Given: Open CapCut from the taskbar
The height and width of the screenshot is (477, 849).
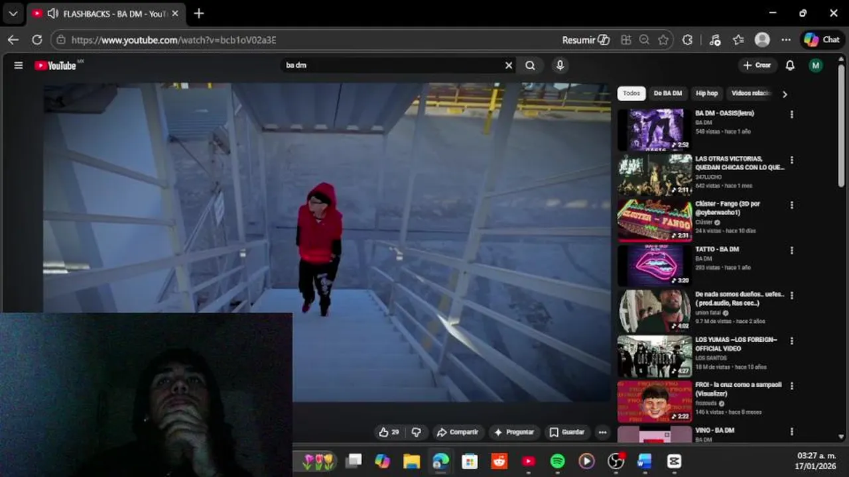Looking at the screenshot, I should (675, 461).
